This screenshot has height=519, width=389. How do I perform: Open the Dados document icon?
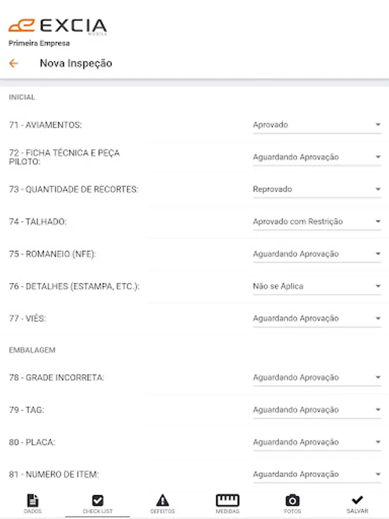(x=33, y=501)
